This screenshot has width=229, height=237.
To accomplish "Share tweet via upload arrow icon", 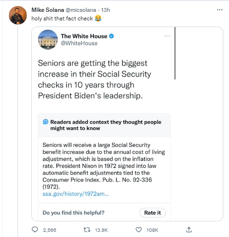I will (x=189, y=229).
